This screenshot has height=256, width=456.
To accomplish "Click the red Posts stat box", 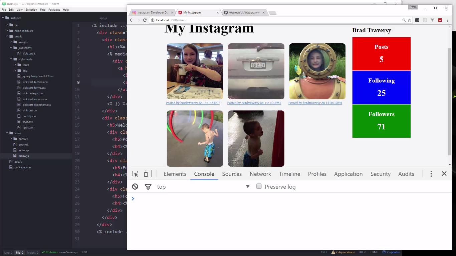I will [x=381, y=54].
